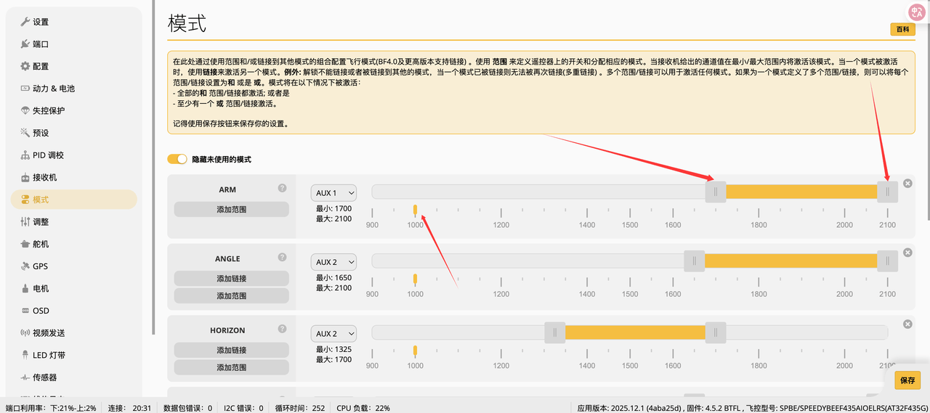Remove the HORIZON range with X icon
The height and width of the screenshot is (413, 930).
907,324
